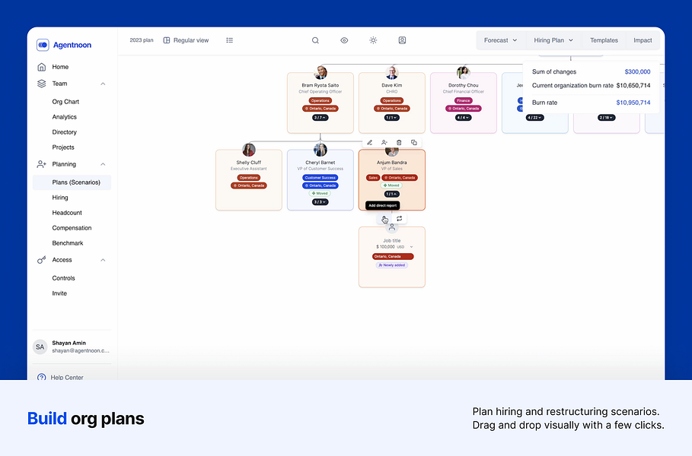This screenshot has height=456, width=692.
Task: Click Cheryl Barnet's profile photo
Action: coord(320,150)
